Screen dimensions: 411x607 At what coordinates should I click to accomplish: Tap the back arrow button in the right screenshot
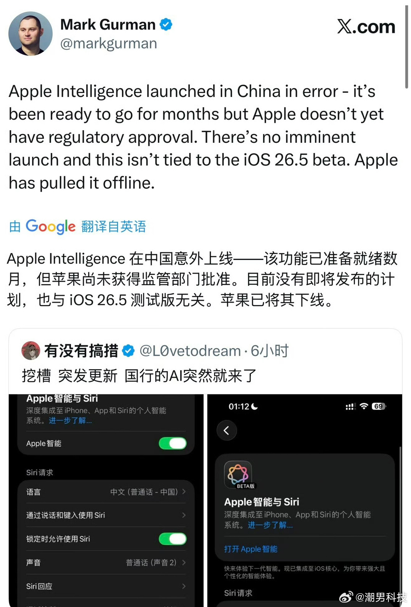point(227,431)
